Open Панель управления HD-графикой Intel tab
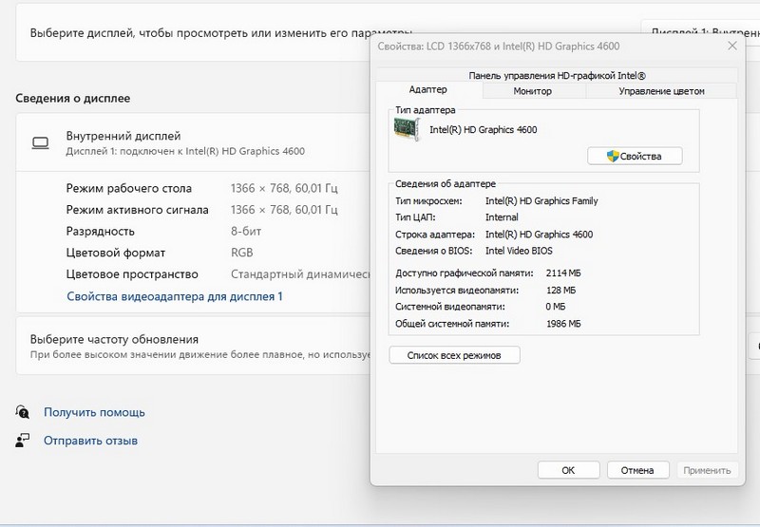This screenshot has height=527, width=760. click(x=557, y=75)
